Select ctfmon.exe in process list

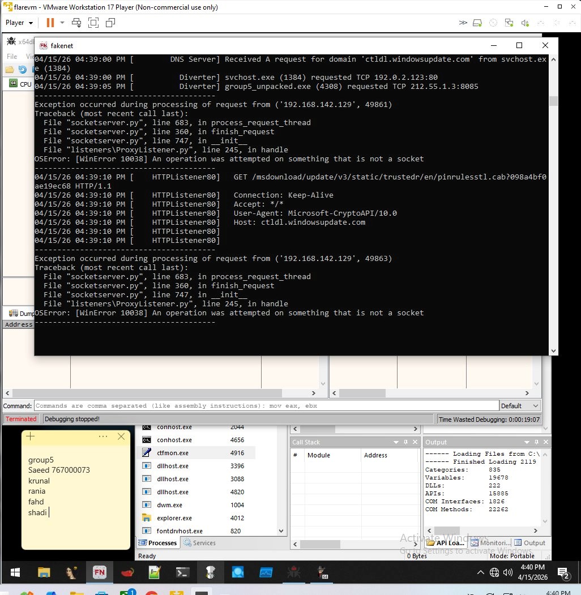[197, 453]
